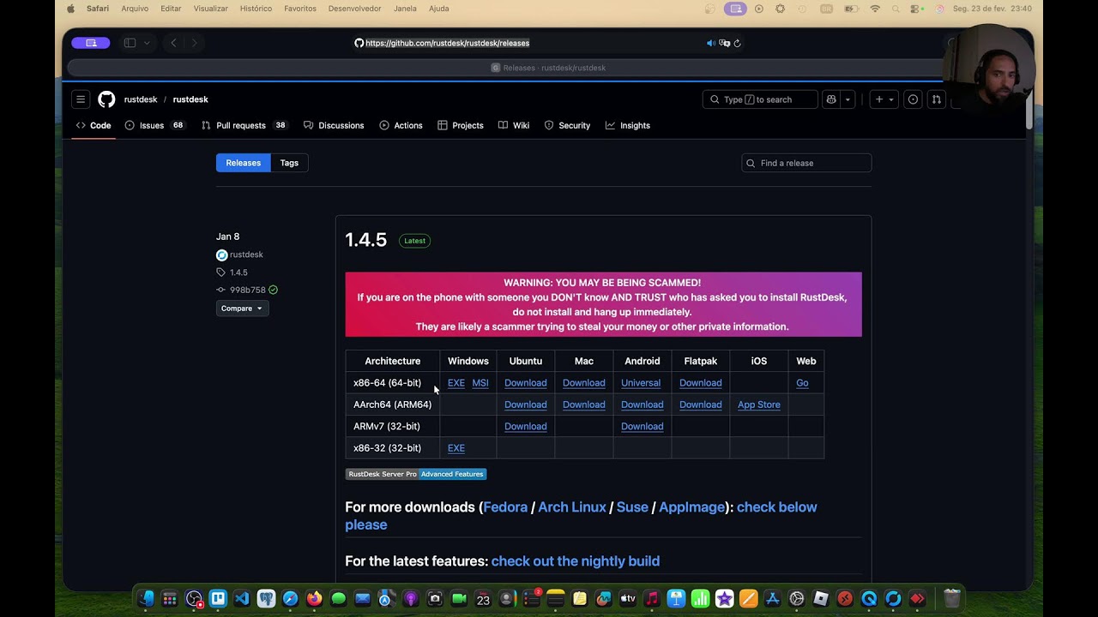Open rustdesk owner breadcrumb link
Viewport: 1098px width, 617px height.
pos(141,99)
